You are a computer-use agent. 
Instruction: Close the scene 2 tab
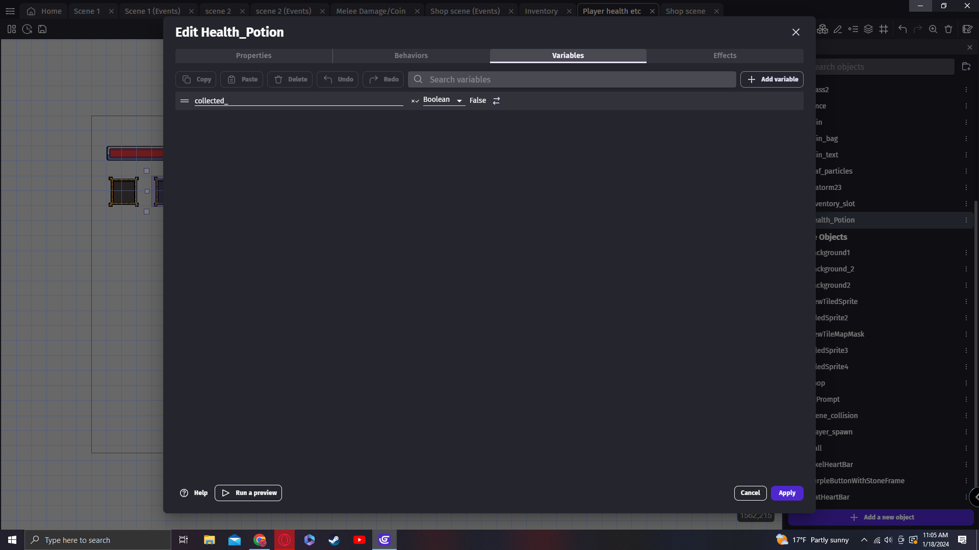[x=242, y=11]
